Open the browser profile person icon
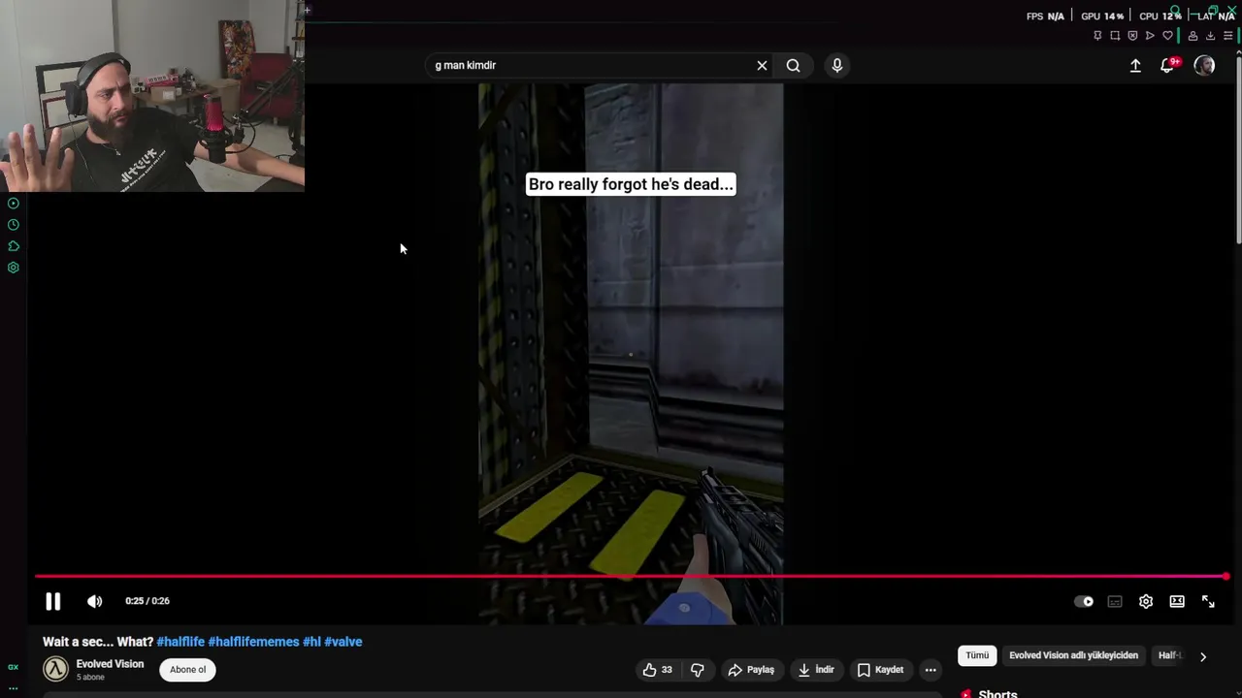Viewport: 1242px width, 698px height. click(x=1193, y=36)
